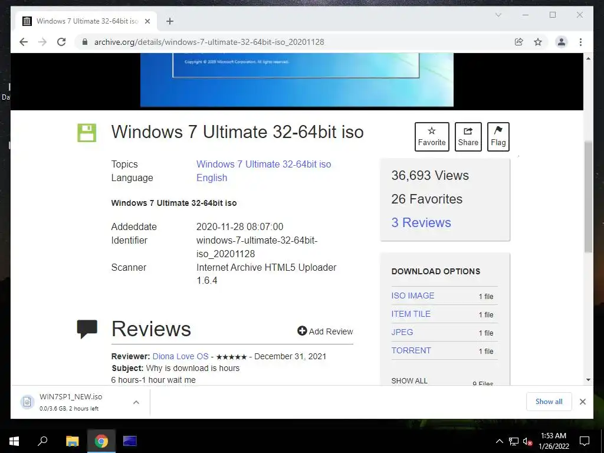Open the English language link
This screenshot has height=453, width=604.
pyautogui.click(x=212, y=178)
